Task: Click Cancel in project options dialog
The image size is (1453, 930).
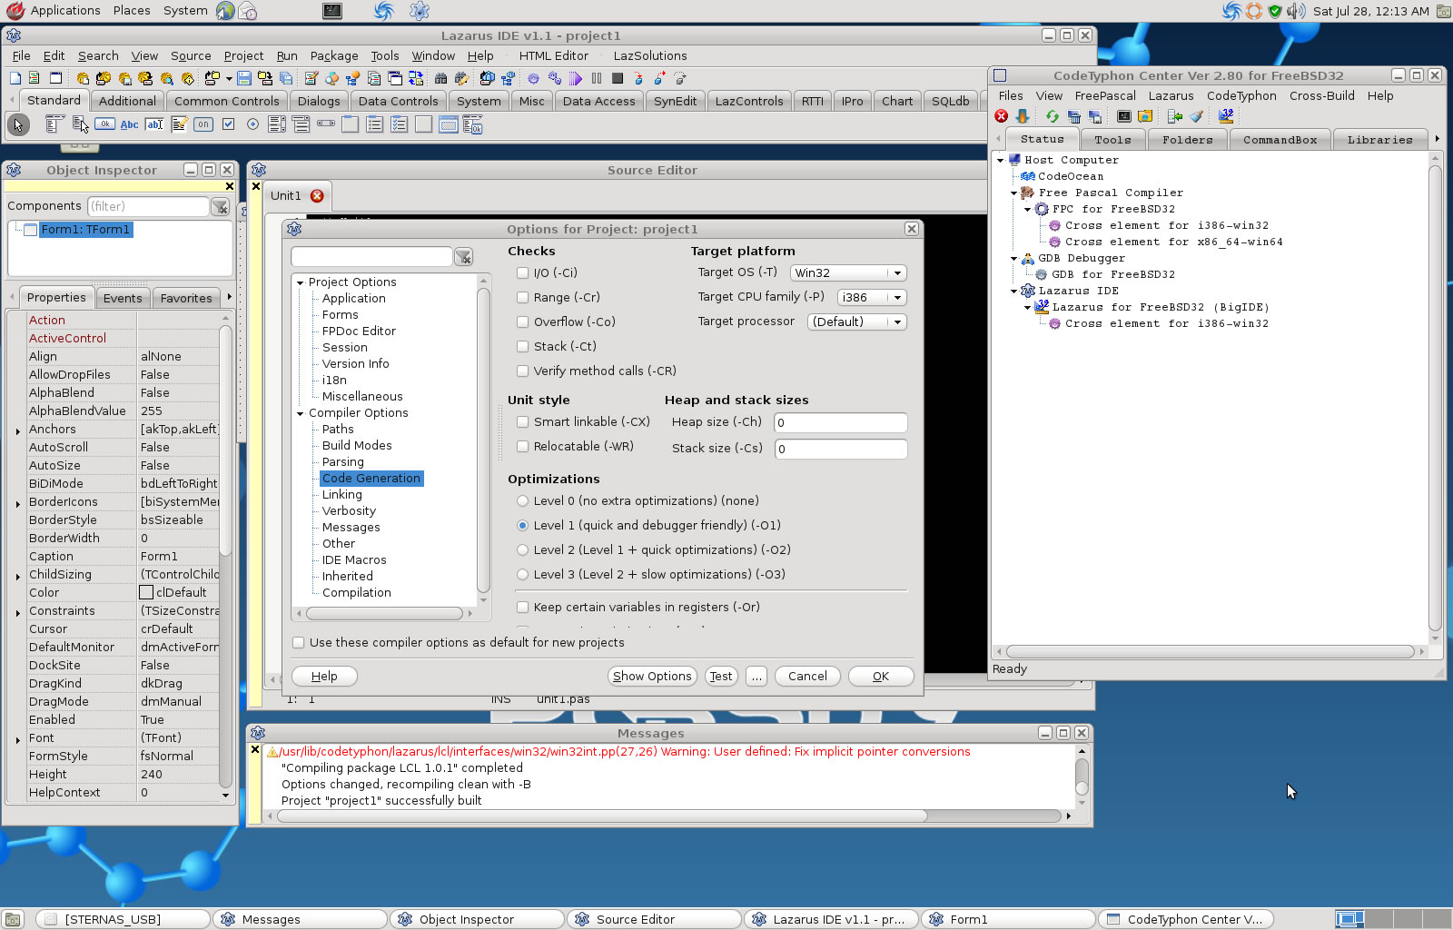Action: point(807,676)
